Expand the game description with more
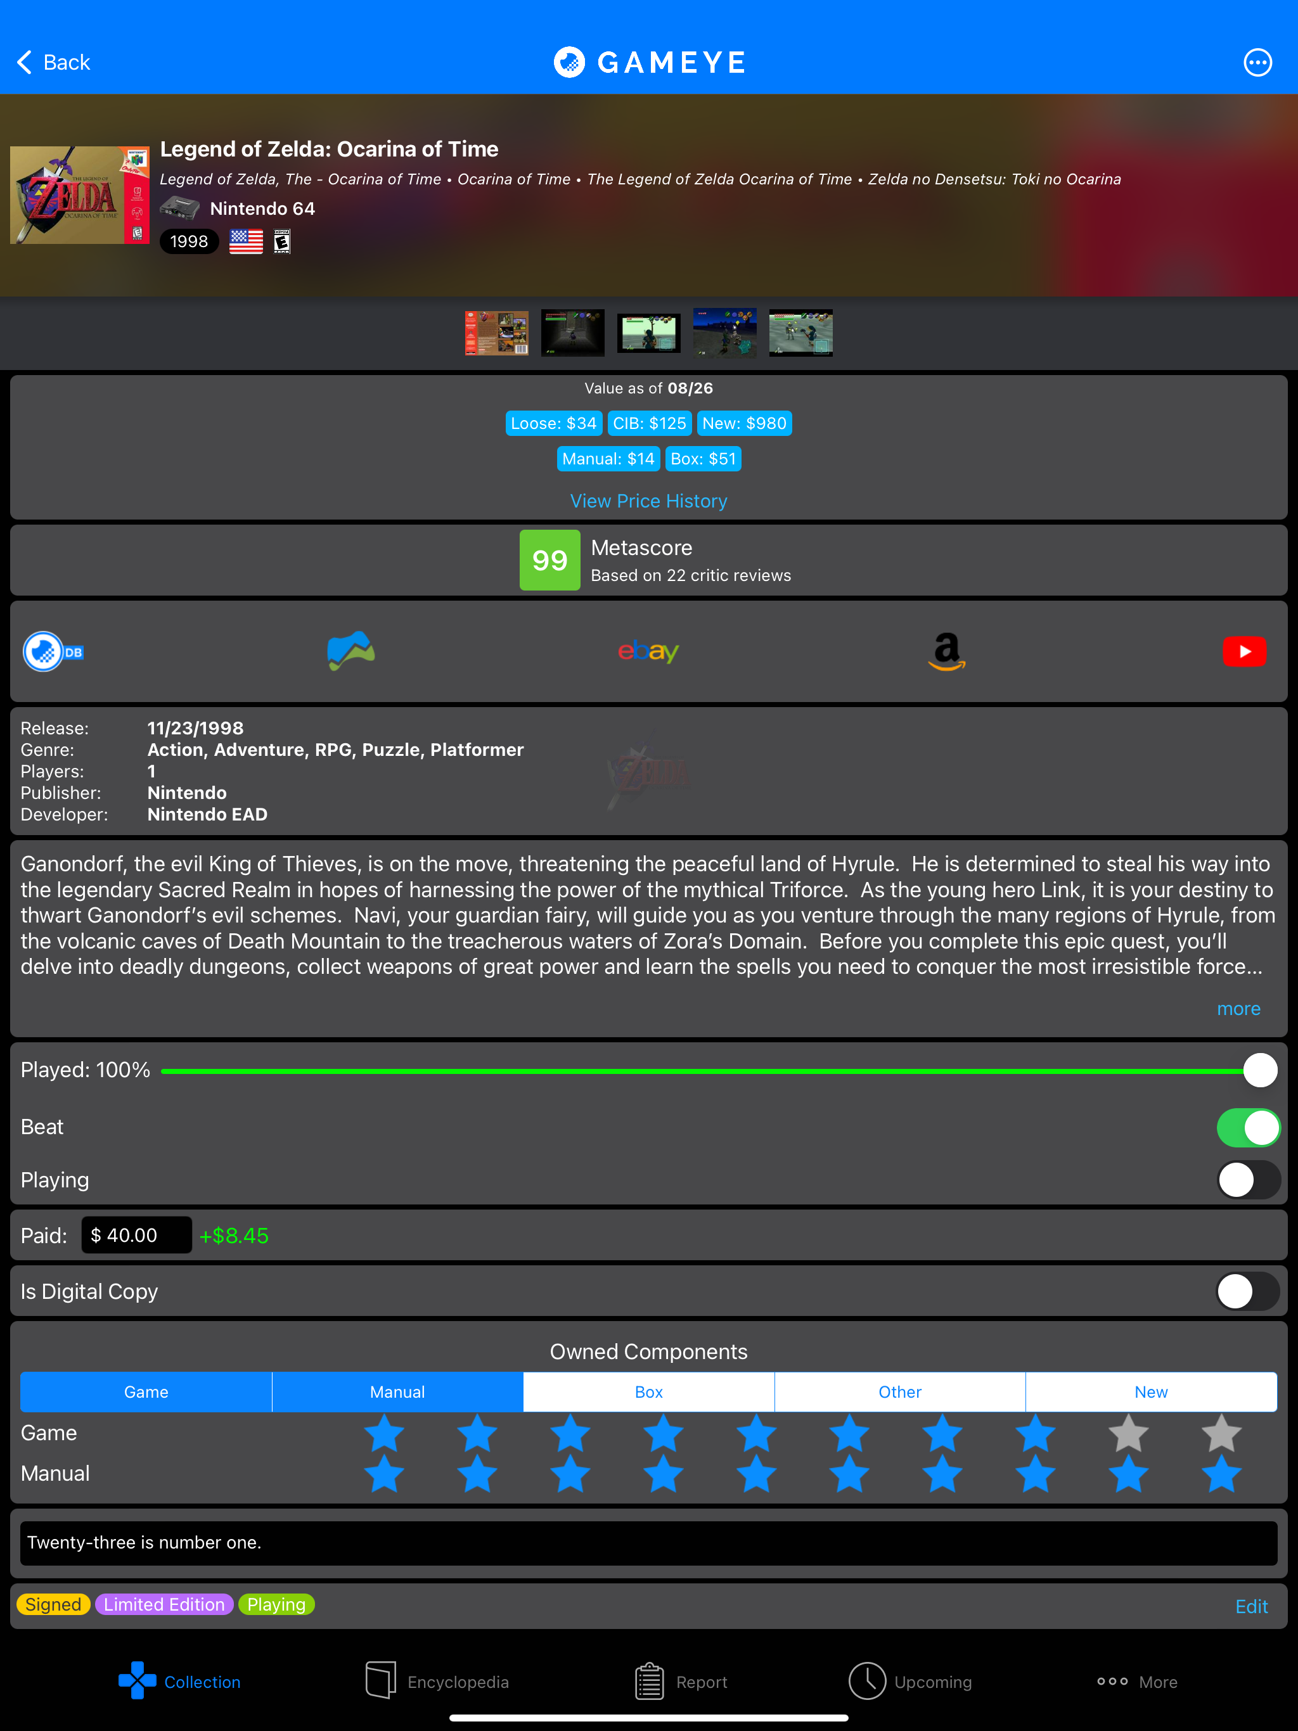Screen dimensions: 1298x1731 click(x=1238, y=1009)
